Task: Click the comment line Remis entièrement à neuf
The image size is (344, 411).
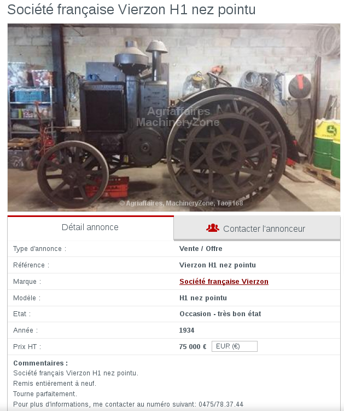Action: 55,384
